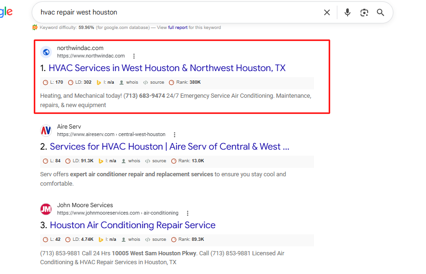The width and height of the screenshot is (426, 274).
Task: Clear the search box with X icon
Action: coord(327,13)
